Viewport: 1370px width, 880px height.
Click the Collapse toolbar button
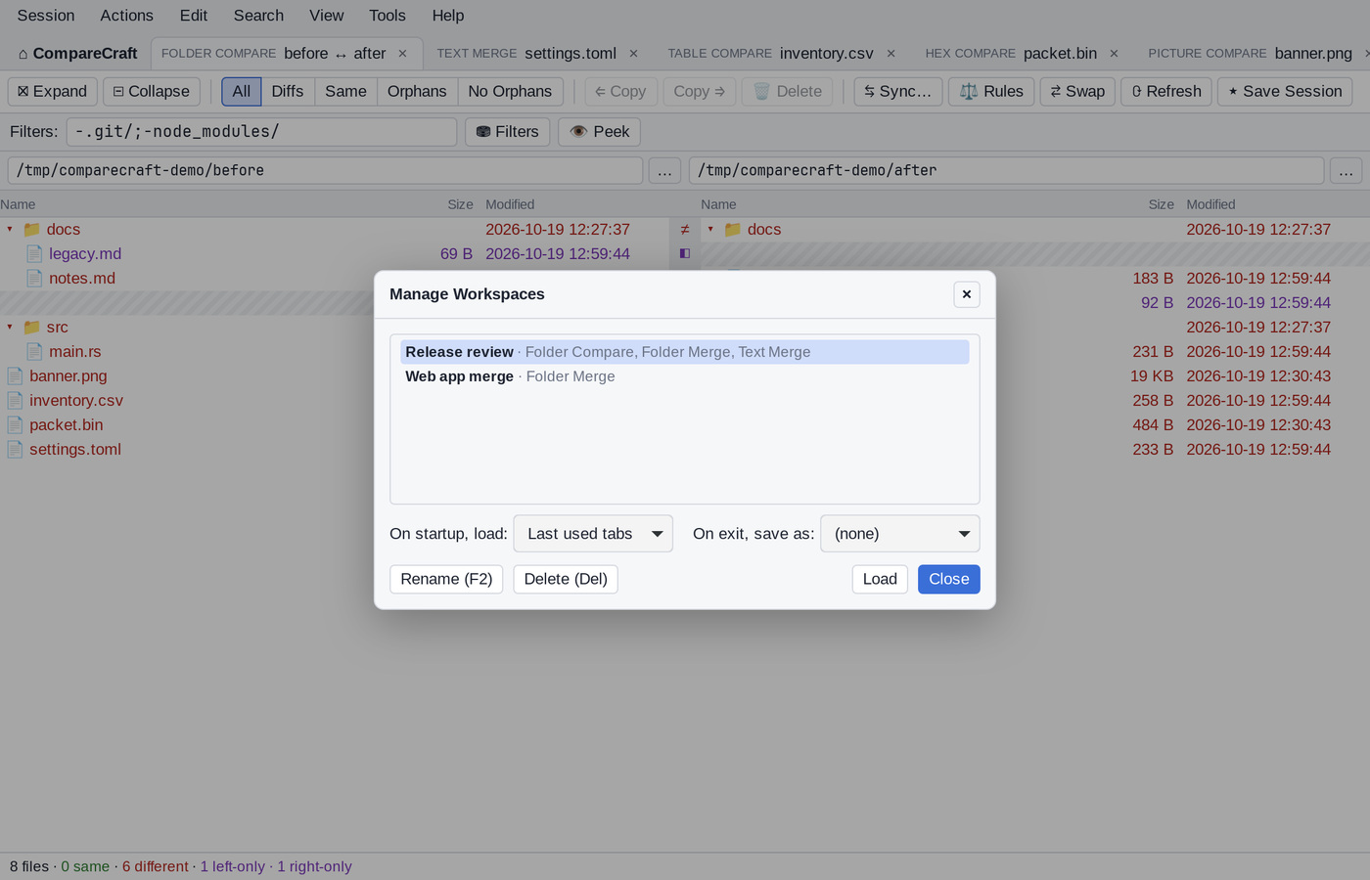click(x=152, y=91)
